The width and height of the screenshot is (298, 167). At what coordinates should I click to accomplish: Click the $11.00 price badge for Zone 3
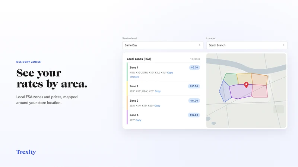[x=194, y=101]
